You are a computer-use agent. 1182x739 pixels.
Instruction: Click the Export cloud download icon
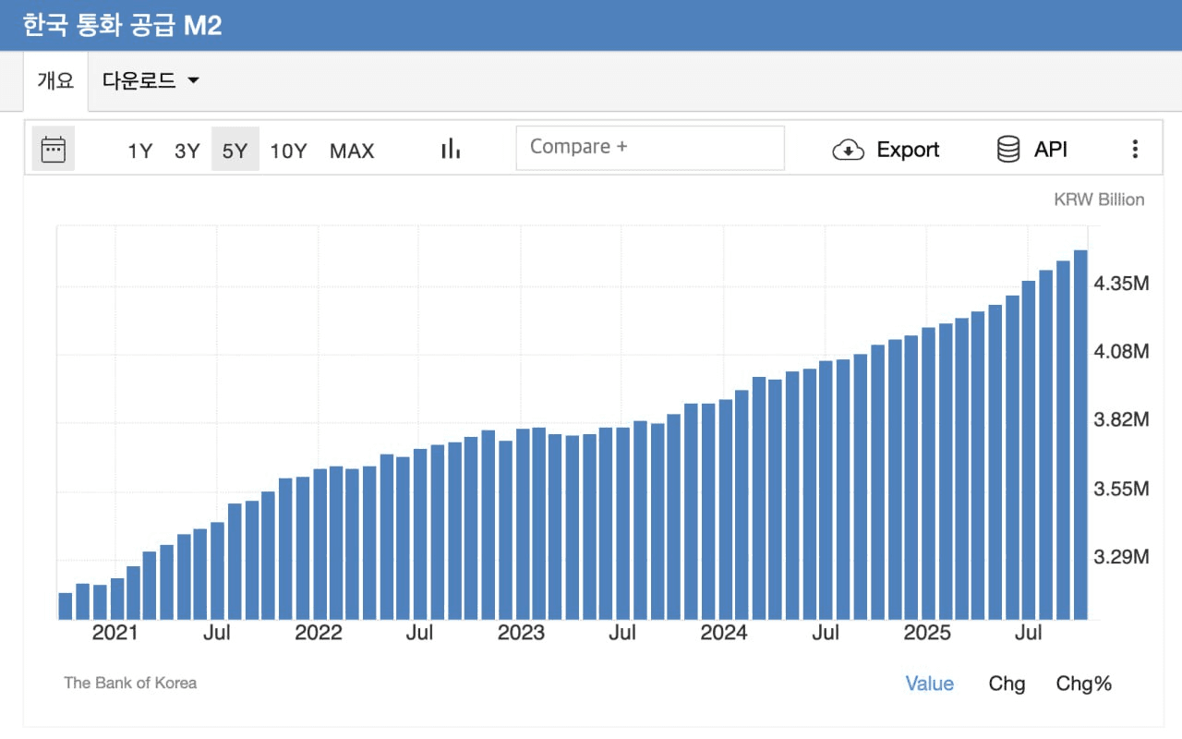pyautogui.click(x=848, y=150)
